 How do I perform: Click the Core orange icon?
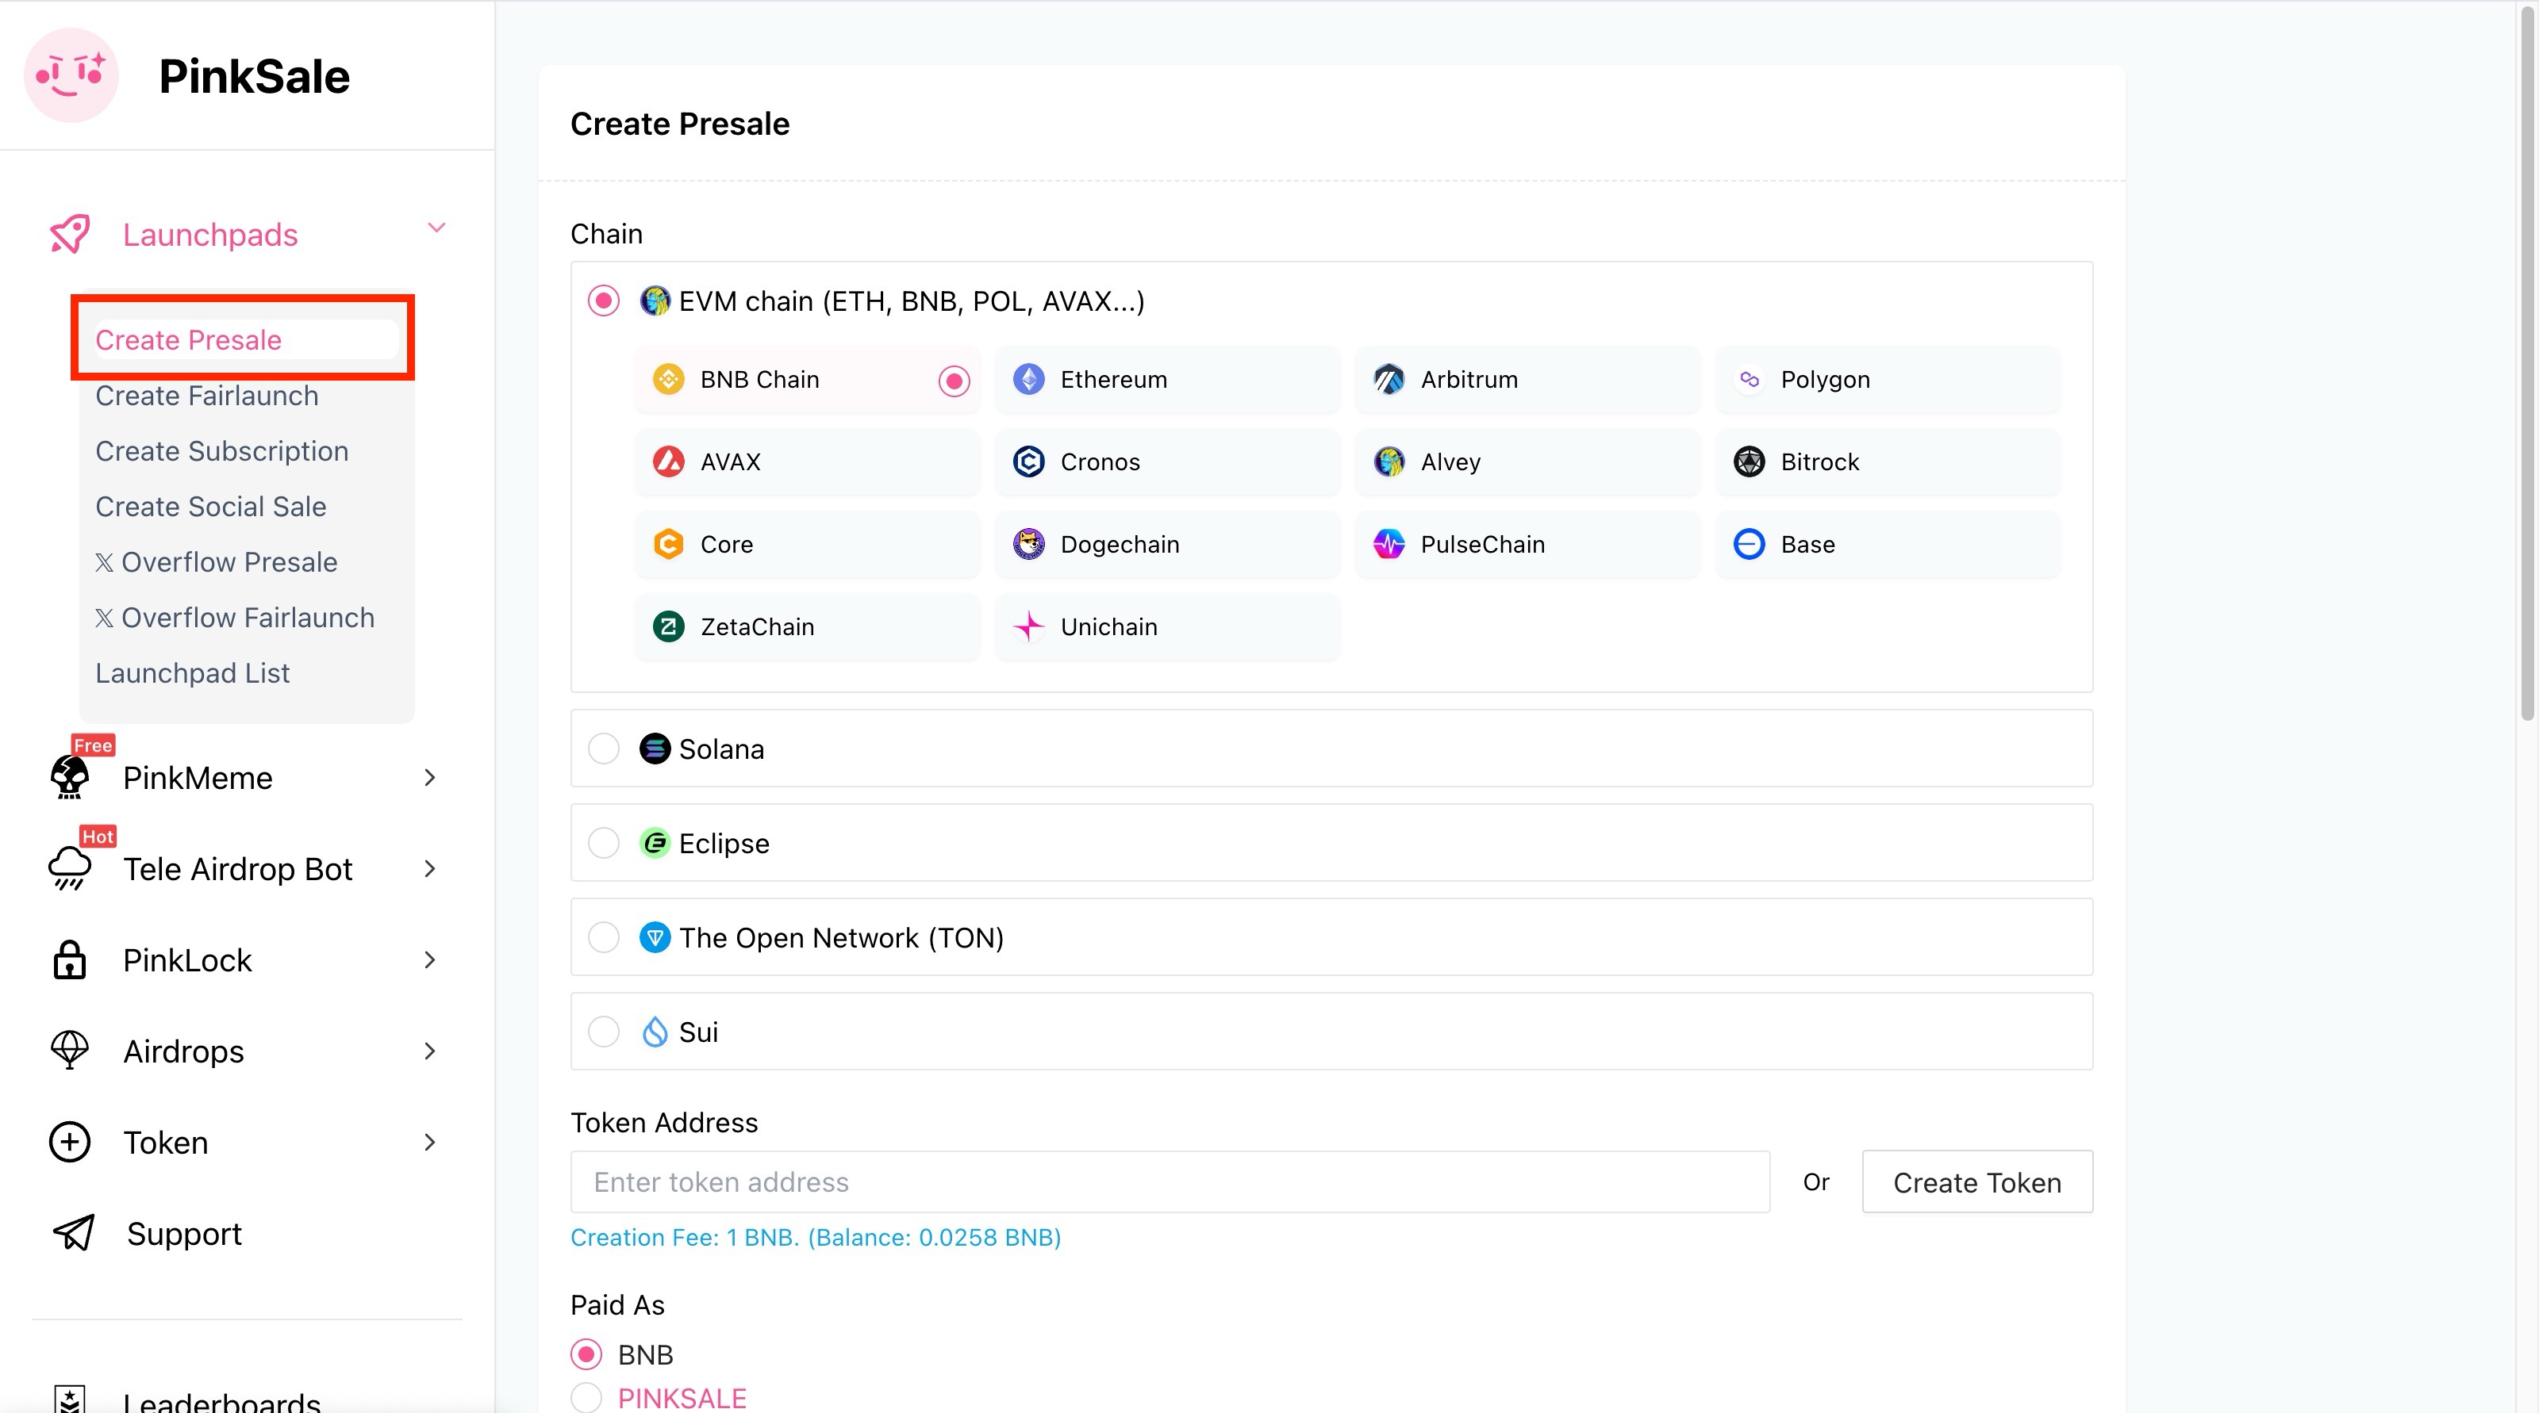click(669, 545)
